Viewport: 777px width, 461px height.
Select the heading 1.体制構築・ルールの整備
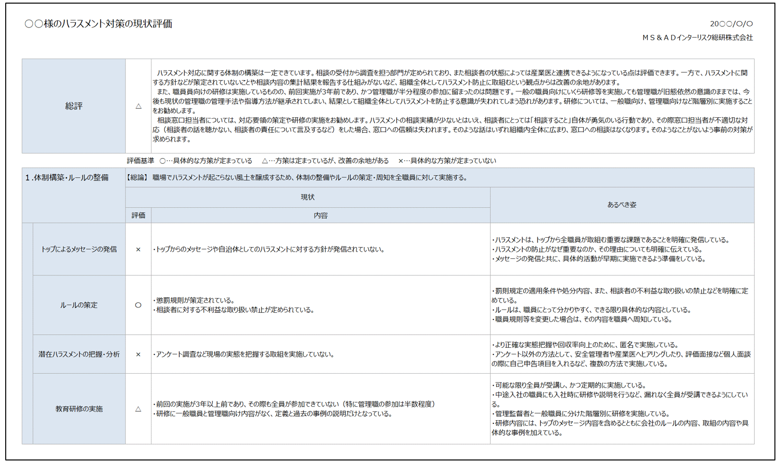pos(67,178)
